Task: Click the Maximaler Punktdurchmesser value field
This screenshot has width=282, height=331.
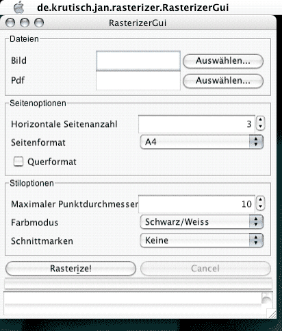Action: pyautogui.click(x=196, y=204)
